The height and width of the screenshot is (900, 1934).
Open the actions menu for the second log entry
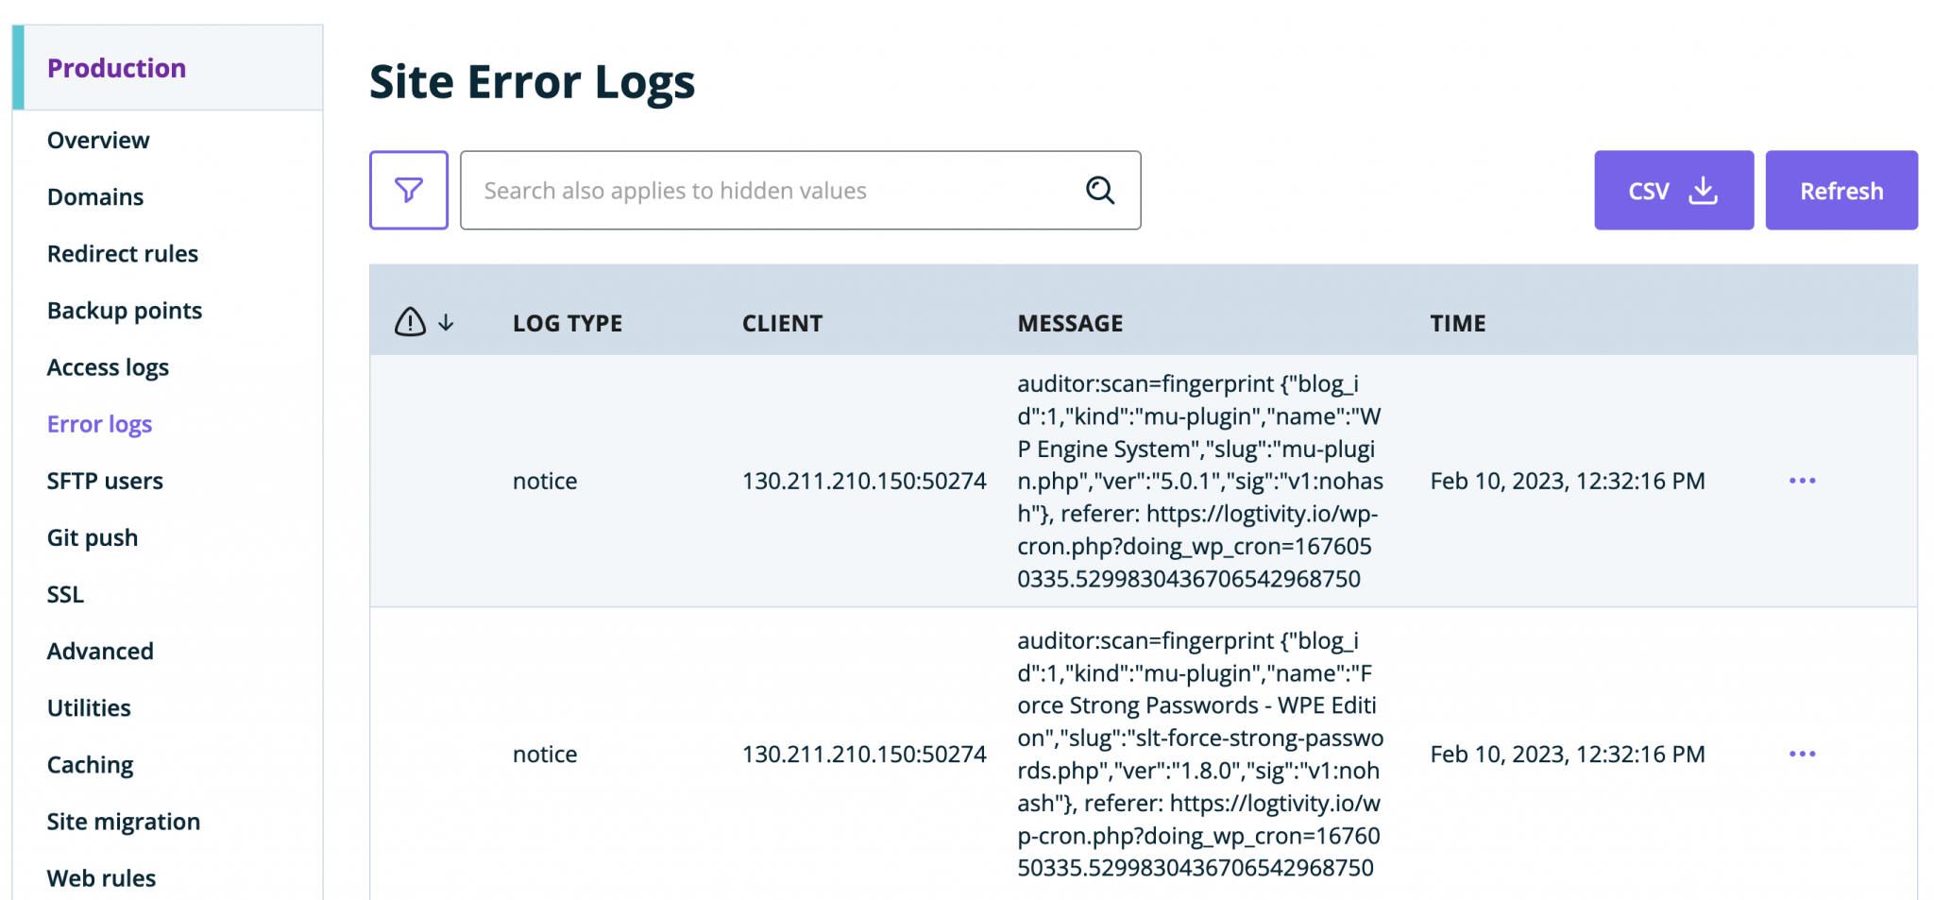click(1802, 754)
